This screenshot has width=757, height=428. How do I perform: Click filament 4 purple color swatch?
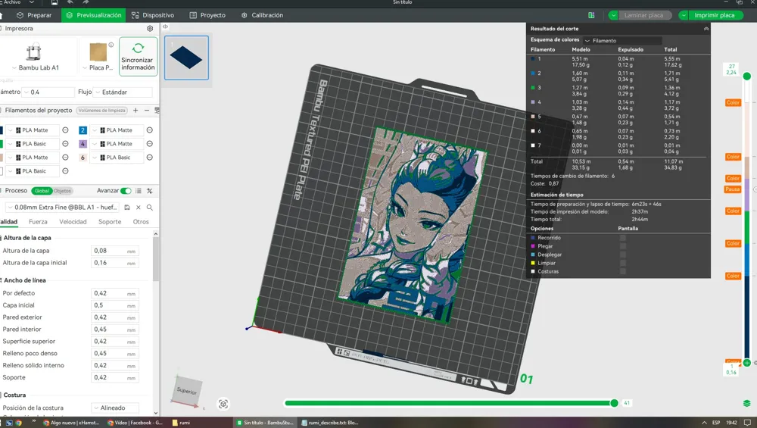tap(83, 143)
